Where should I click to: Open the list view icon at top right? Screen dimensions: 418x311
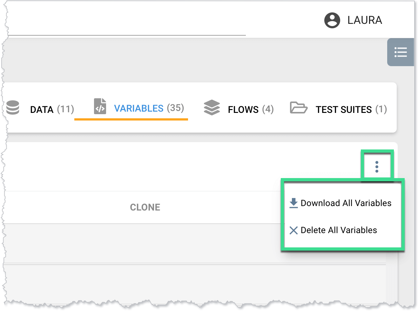(401, 52)
